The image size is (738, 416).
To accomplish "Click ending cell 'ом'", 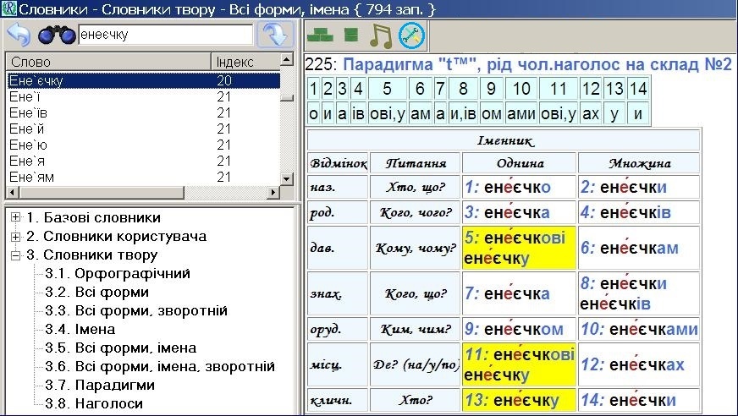I will click(492, 114).
